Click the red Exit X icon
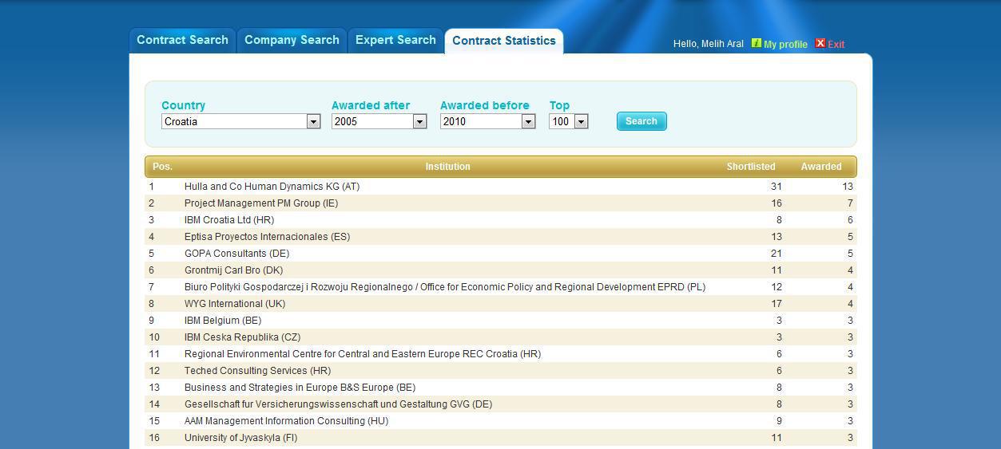The image size is (1001, 449). tap(820, 43)
